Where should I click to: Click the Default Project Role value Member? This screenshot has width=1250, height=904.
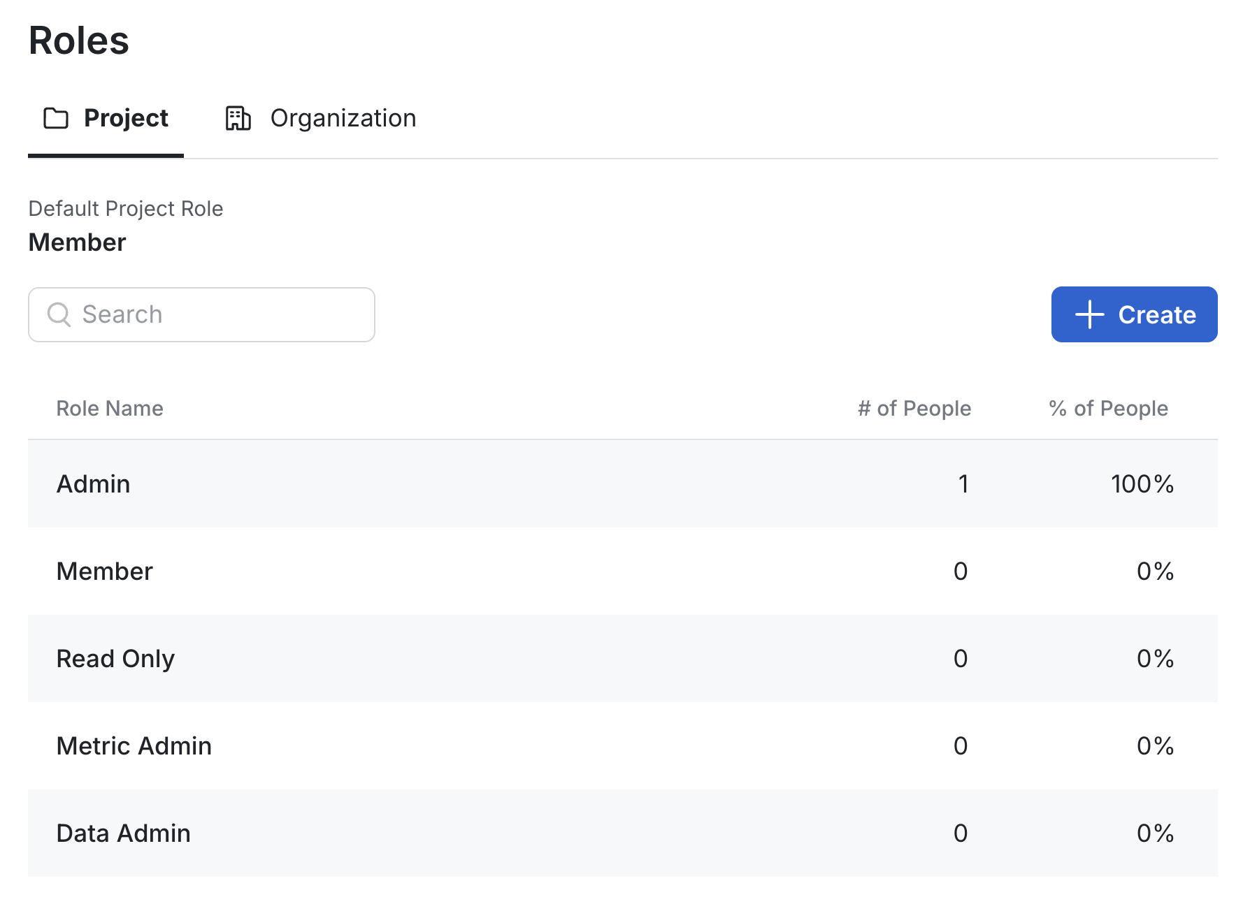tap(77, 242)
